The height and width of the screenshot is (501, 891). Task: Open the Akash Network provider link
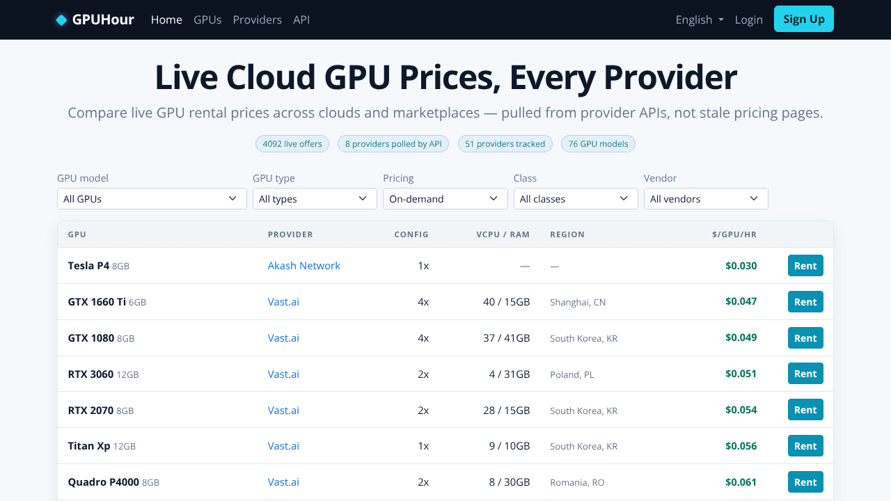pos(304,266)
